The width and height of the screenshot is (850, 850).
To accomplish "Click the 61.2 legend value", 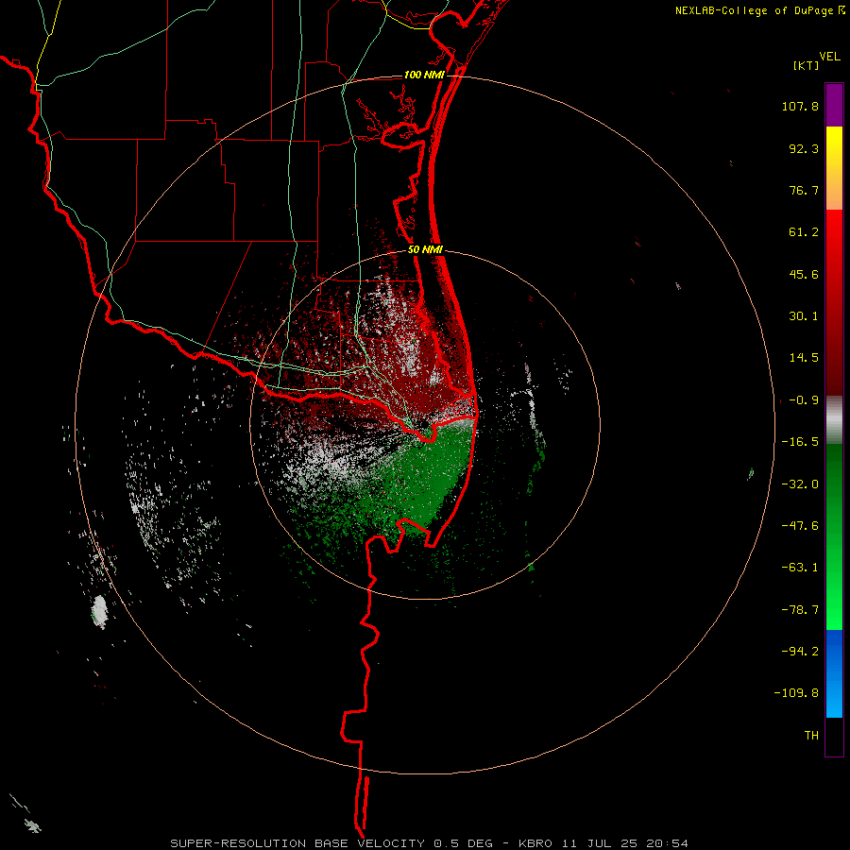I will pyautogui.click(x=804, y=232).
